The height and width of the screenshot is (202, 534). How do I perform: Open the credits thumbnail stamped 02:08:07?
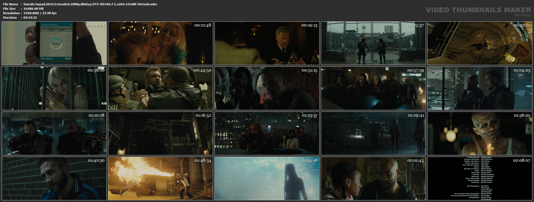click(480, 179)
